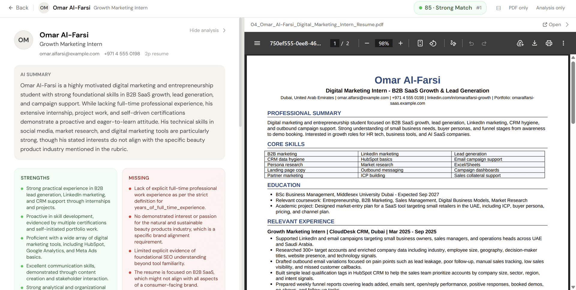Click CORE SKILLS heading in PDF
This screenshot has width=576, height=290.
point(286,144)
